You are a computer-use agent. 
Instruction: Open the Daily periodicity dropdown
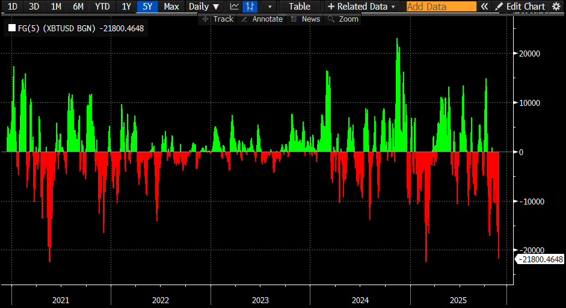point(203,7)
